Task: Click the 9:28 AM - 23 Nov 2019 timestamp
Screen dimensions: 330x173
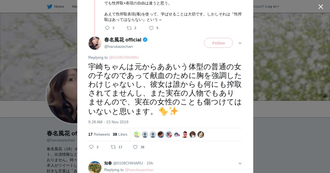Action: coord(108,122)
